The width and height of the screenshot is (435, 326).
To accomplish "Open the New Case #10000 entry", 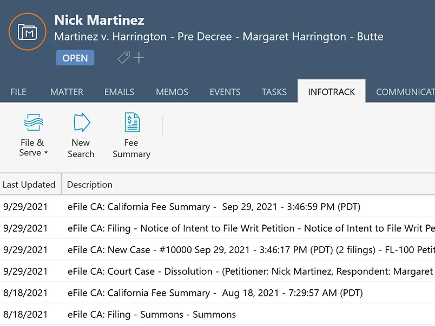I will point(216,250).
